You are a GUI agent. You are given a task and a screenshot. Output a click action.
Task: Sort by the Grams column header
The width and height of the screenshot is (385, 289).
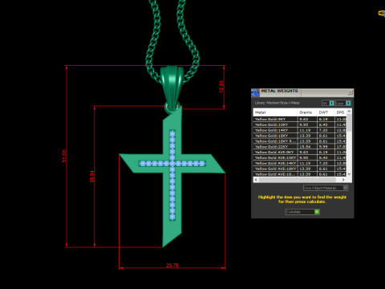click(x=307, y=112)
